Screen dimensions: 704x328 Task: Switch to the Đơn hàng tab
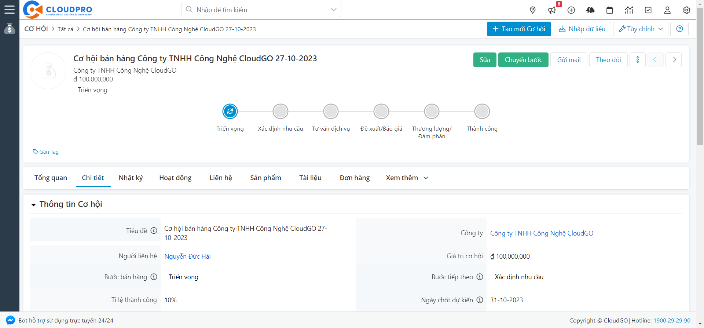tap(355, 178)
